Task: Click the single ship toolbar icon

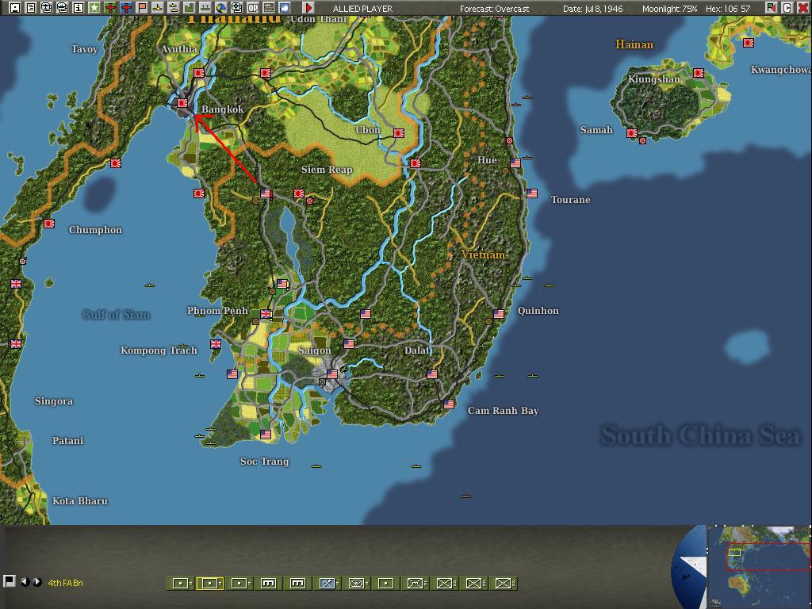Action: 157,7
